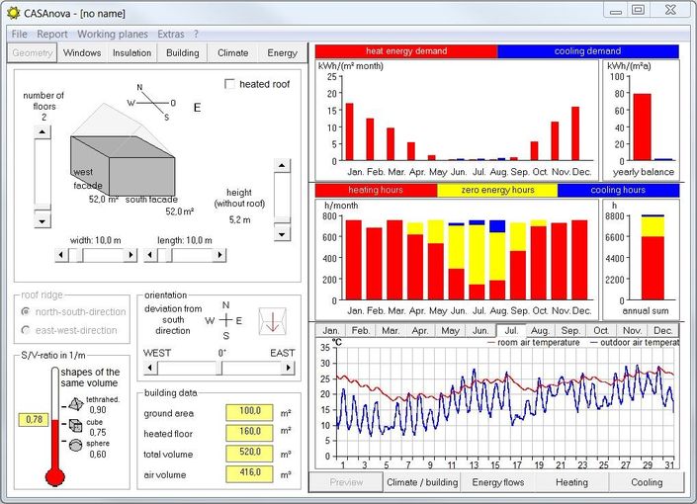Click the yellow zero energy hours legend
Screen dimensions: 697x504
497,190
